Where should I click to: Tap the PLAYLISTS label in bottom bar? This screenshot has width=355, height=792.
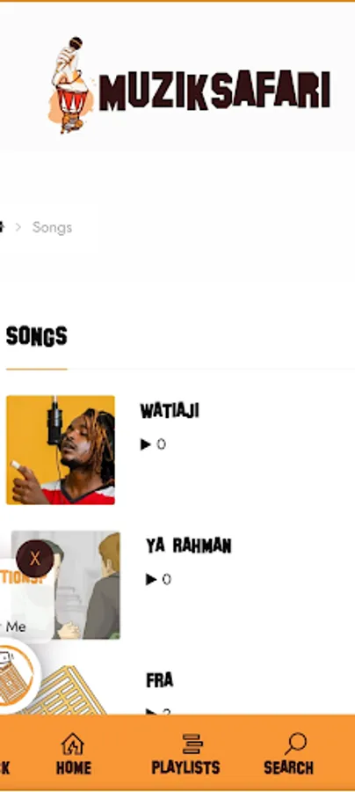click(185, 767)
